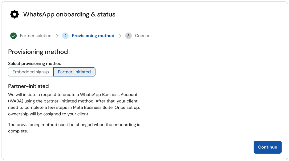Select the Partner-initiated provisioning option
Screen dimensions: 289x161
[x=74, y=72]
